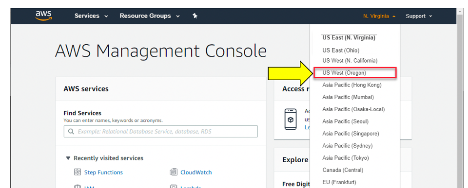468x188 pixels.
Task: Collapse the N. Virginia region selector
Action: pos(379,16)
